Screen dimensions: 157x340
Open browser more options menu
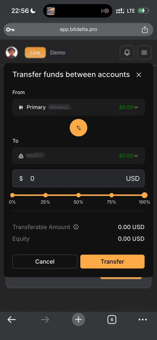(x=143, y=319)
